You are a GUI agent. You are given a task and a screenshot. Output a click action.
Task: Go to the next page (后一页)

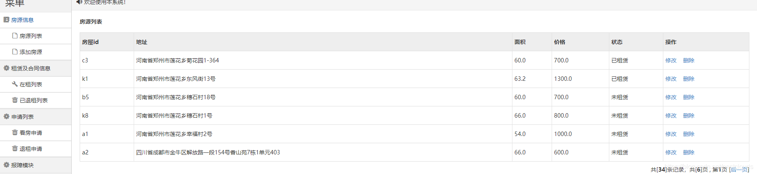pos(739,170)
